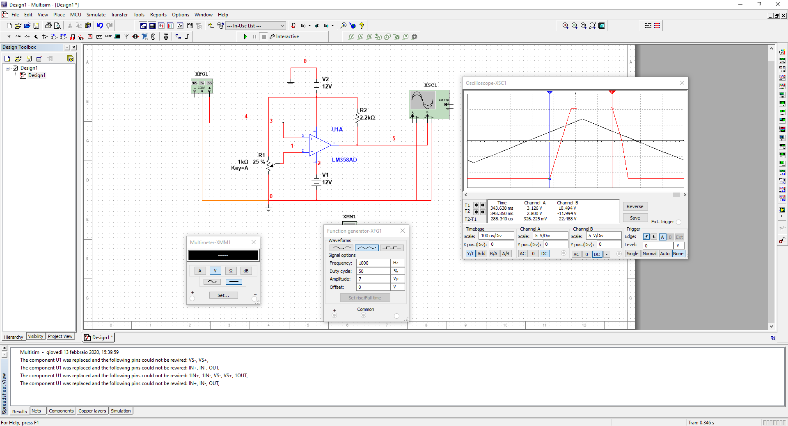Click the Set... button in the Multimeter

[223, 295]
